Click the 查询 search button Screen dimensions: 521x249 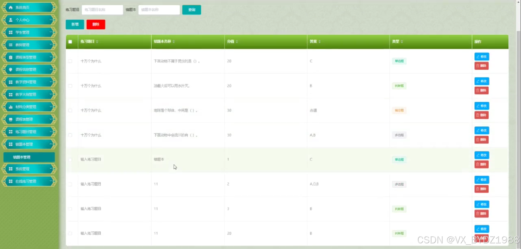[191, 10]
